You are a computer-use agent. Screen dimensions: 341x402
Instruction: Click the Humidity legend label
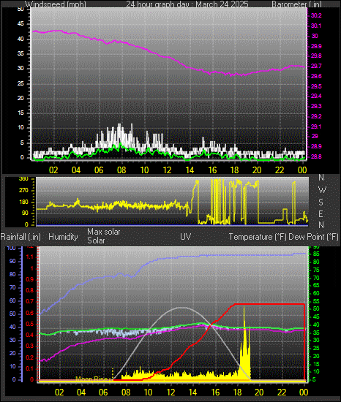click(x=63, y=237)
